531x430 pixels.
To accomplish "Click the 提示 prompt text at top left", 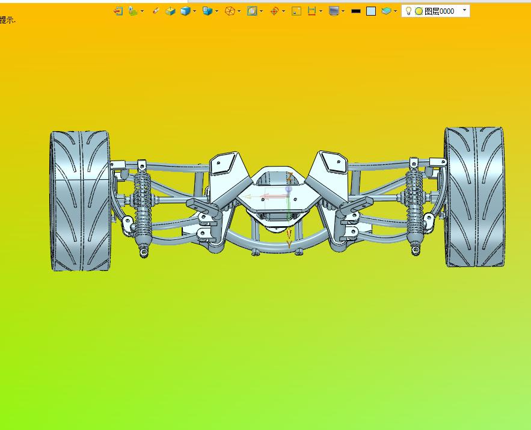I will [7, 20].
